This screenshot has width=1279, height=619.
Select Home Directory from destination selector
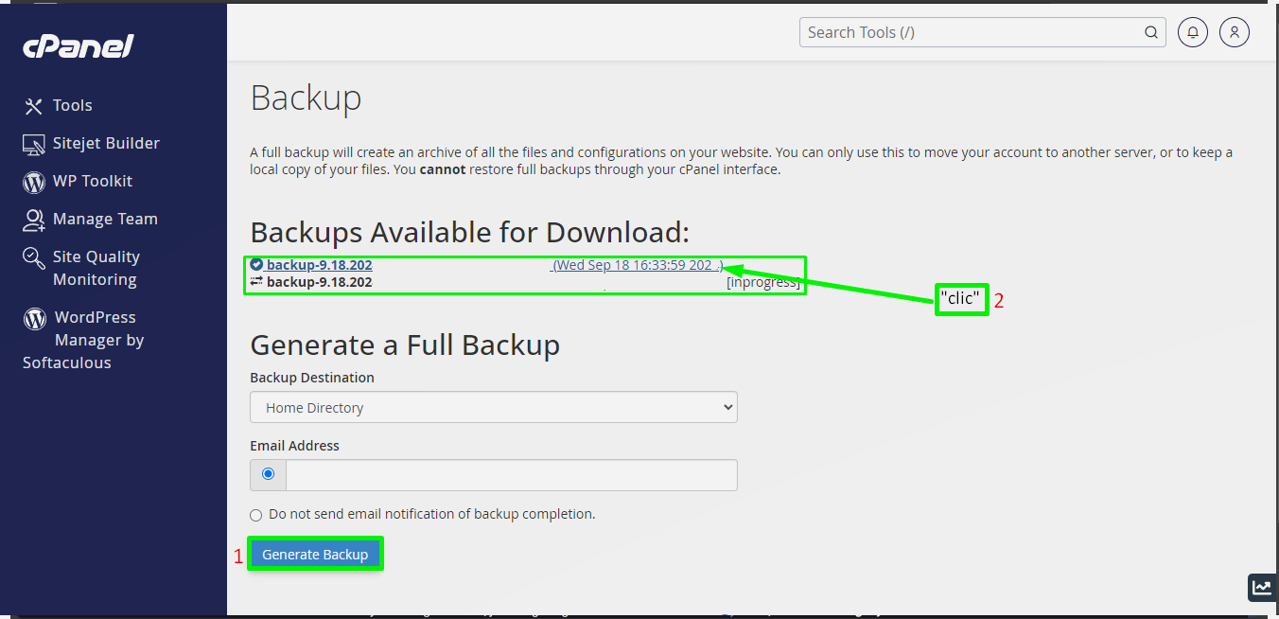click(493, 407)
